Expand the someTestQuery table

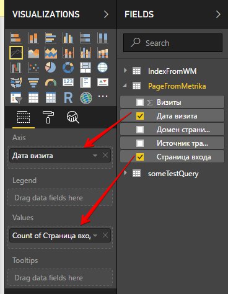tap(125, 173)
